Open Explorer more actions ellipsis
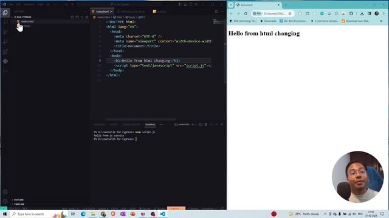Image resolution: width=389 pixels, height=218 pixels. pos(85,12)
